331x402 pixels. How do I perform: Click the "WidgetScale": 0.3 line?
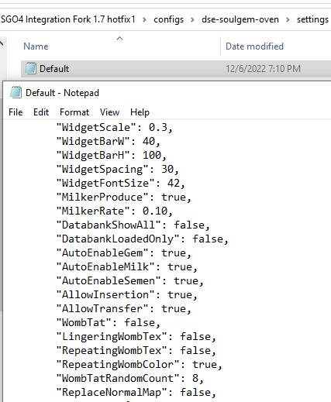click(115, 127)
